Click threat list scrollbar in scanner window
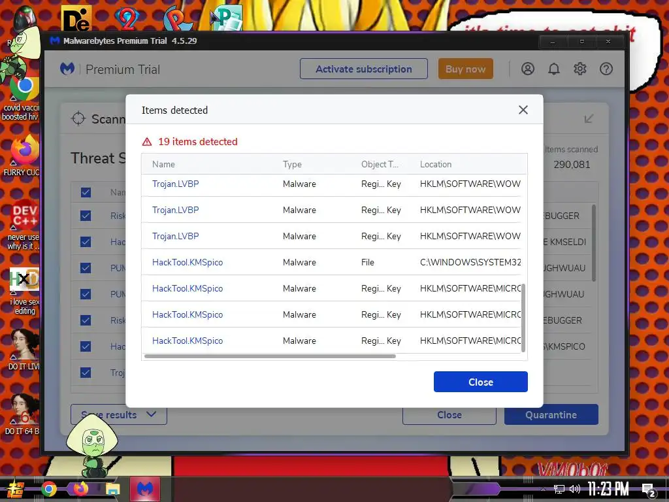 click(593, 243)
